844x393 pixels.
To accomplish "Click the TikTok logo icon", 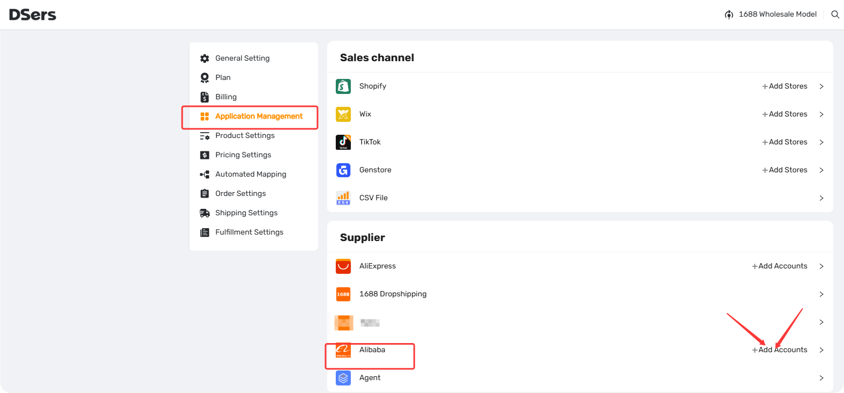I will click(x=343, y=142).
